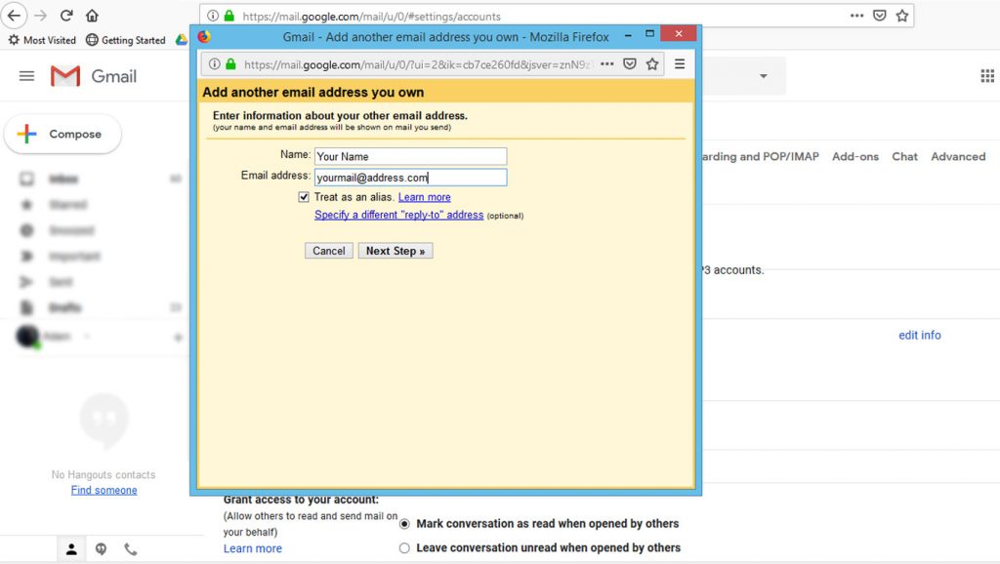The width and height of the screenshot is (1000, 564).
Task: Open page actions in popup address bar
Action: (607, 63)
